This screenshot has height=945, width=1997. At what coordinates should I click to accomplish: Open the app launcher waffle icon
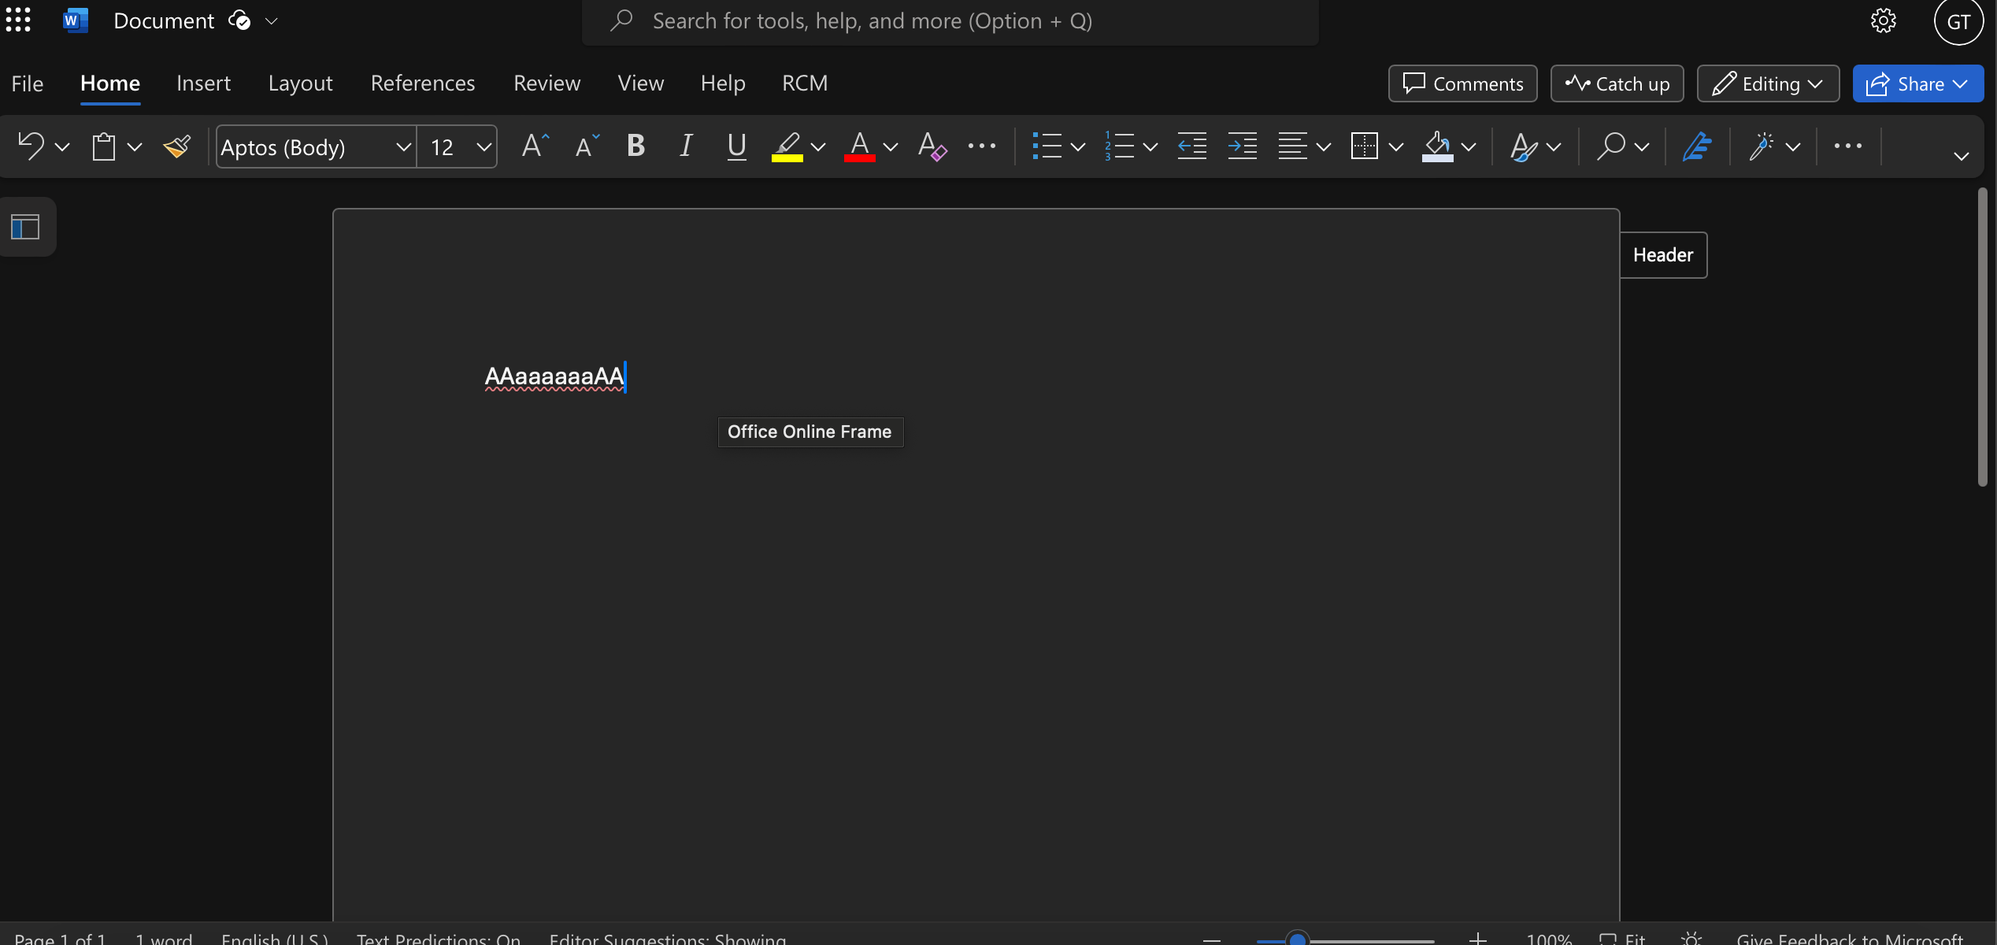[18, 20]
